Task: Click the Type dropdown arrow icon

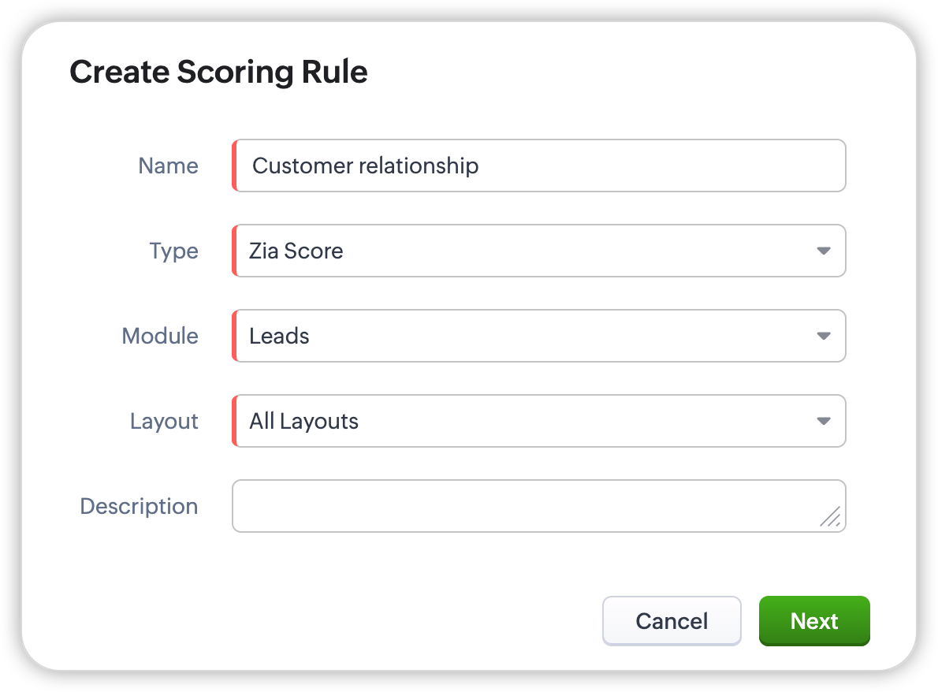Action: pos(824,251)
